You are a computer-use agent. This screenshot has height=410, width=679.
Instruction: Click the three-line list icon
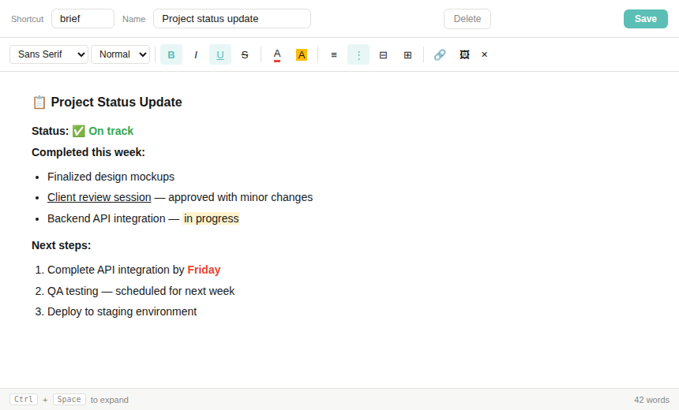(334, 54)
